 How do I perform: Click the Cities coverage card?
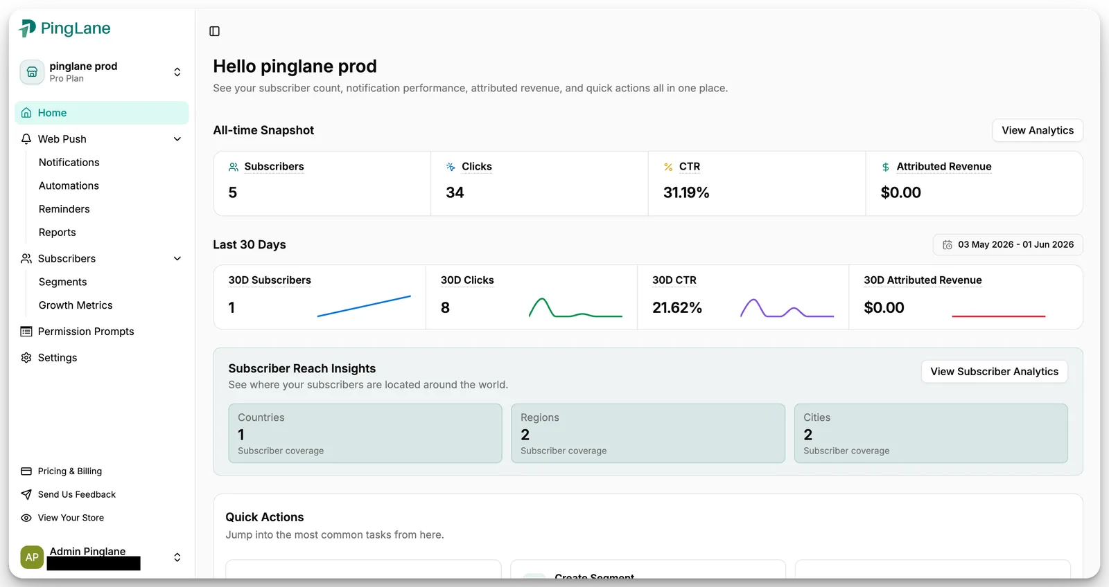(931, 433)
